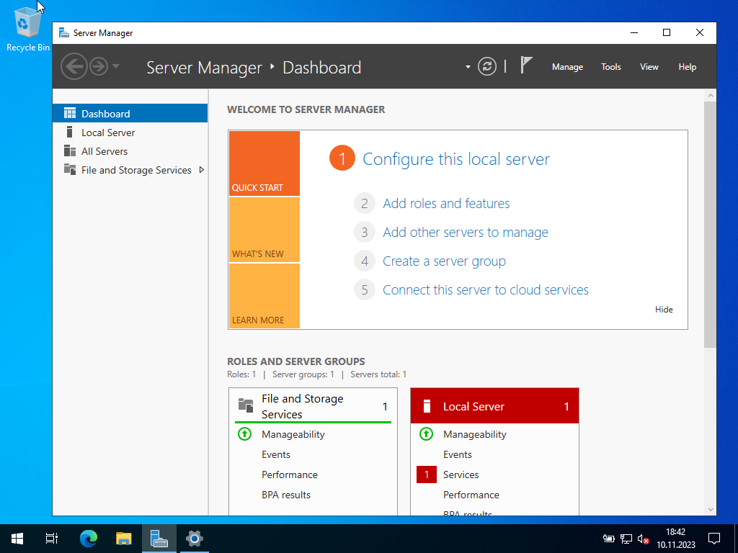This screenshot has width=738, height=553.
Task: Click the network icon in system tray
Action: [x=626, y=539]
